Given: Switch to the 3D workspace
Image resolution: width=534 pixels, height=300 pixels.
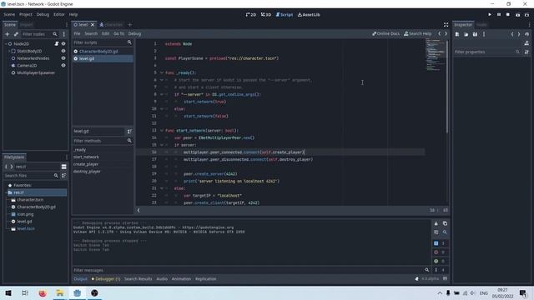Looking at the screenshot, I should tap(266, 15).
